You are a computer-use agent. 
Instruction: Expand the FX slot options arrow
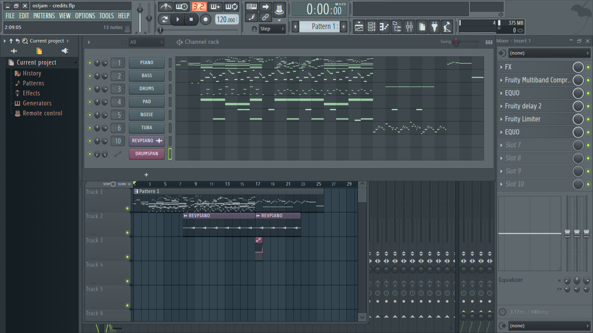[x=501, y=67]
